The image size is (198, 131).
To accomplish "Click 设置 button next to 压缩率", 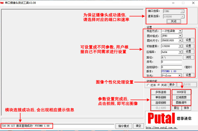I will [188, 52].
